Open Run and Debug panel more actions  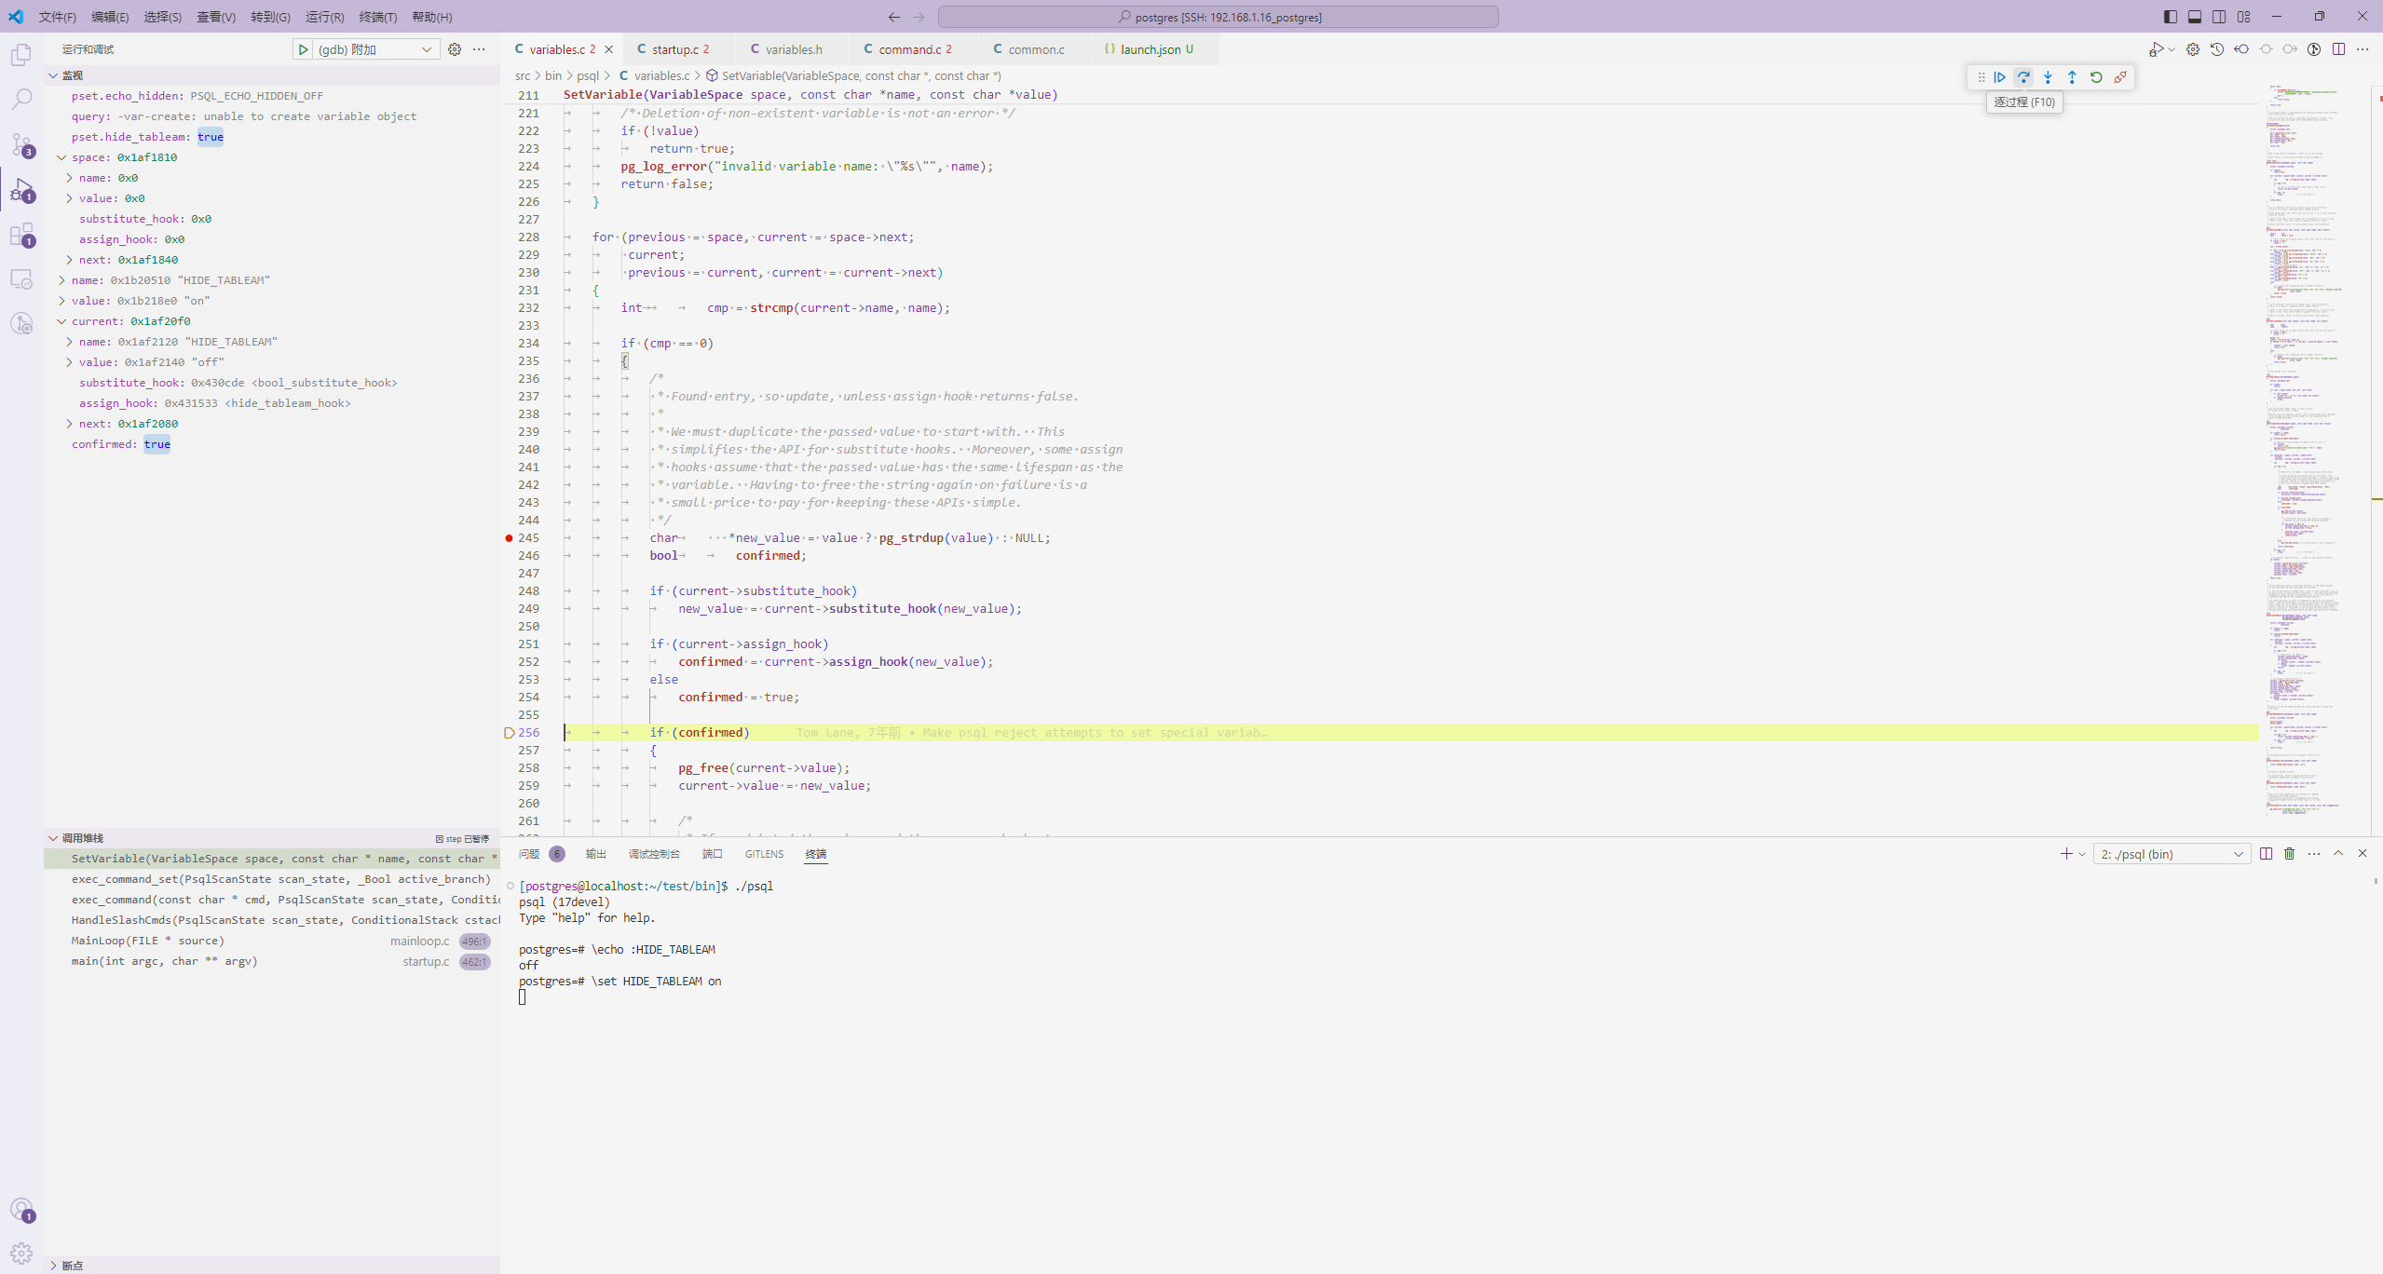point(479,49)
